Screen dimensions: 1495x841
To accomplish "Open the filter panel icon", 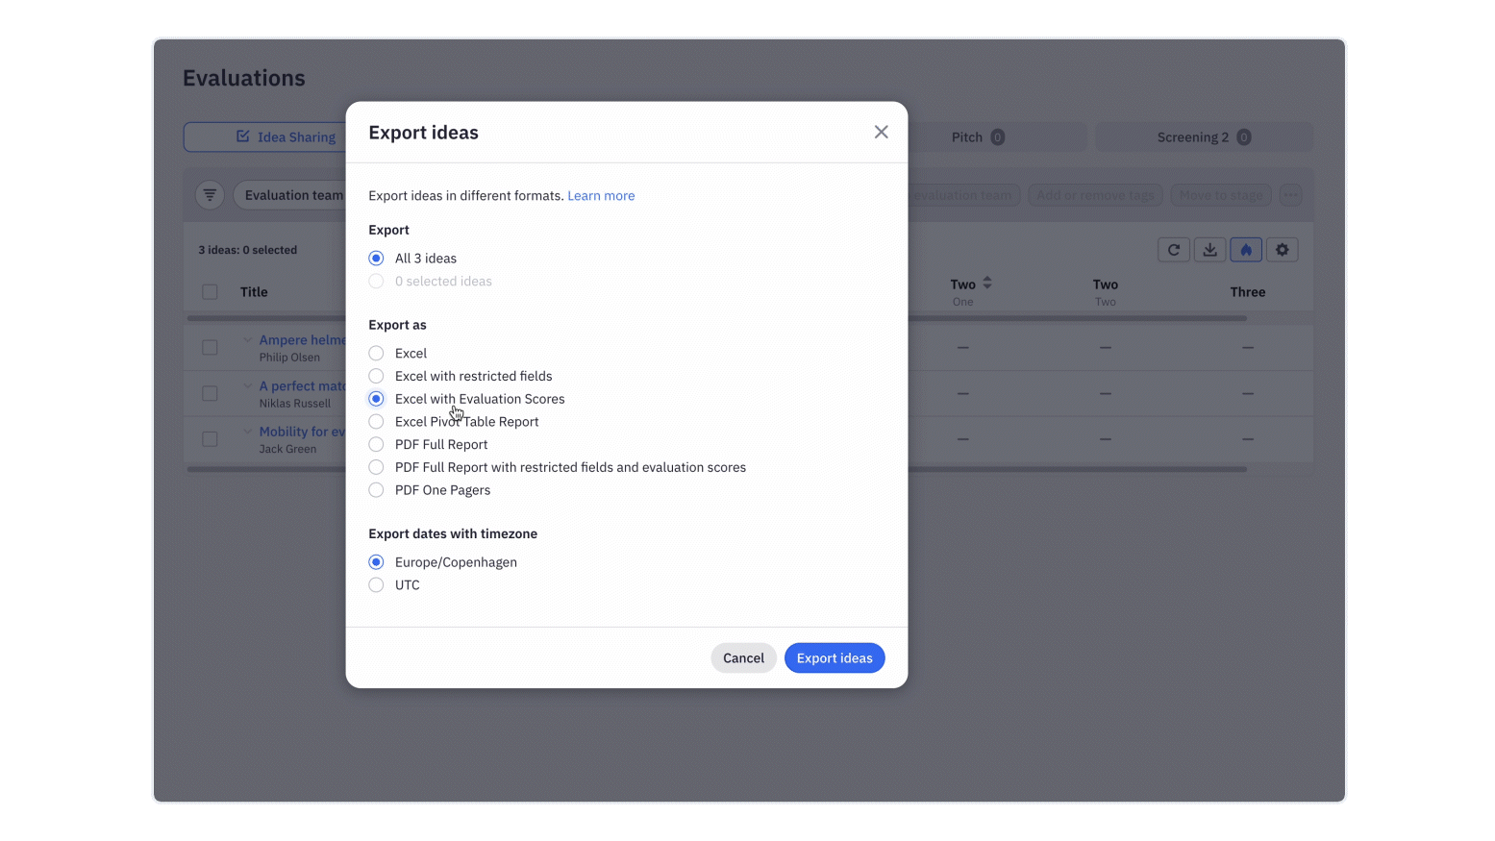I will (x=209, y=194).
